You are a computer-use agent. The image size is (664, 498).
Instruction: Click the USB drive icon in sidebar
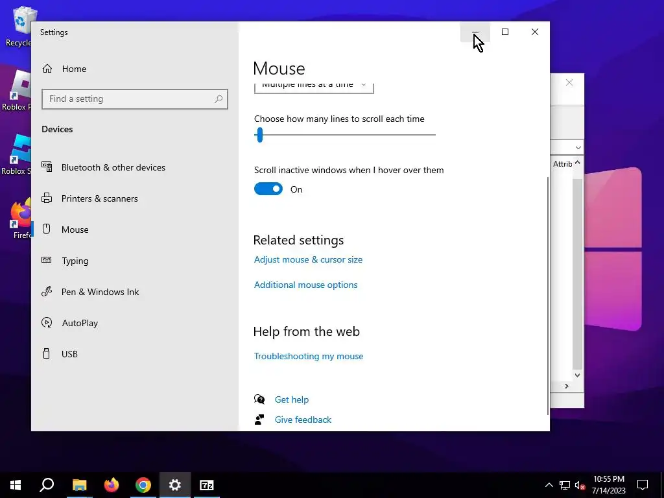47,353
